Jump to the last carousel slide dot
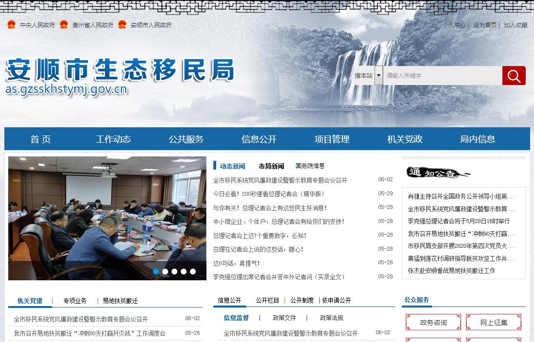 coord(193,272)
